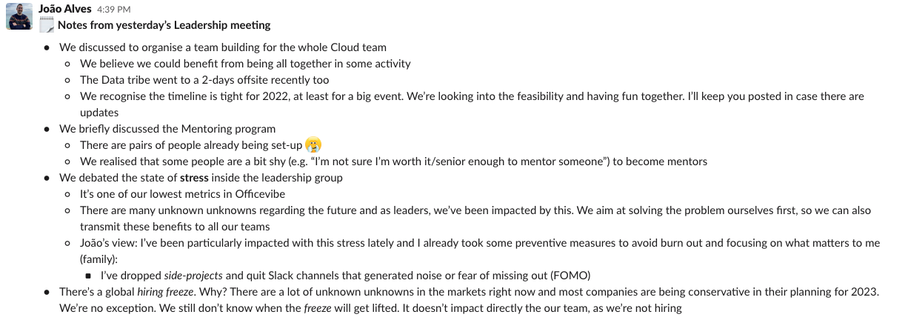Click the bullet point before team building line
This screenshot has width=905, height=323.
click(47, 47)
